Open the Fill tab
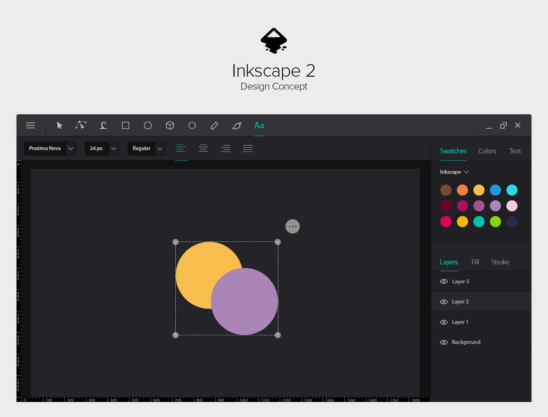The width and height of the screenshot is (548, 417). point(475,262)
